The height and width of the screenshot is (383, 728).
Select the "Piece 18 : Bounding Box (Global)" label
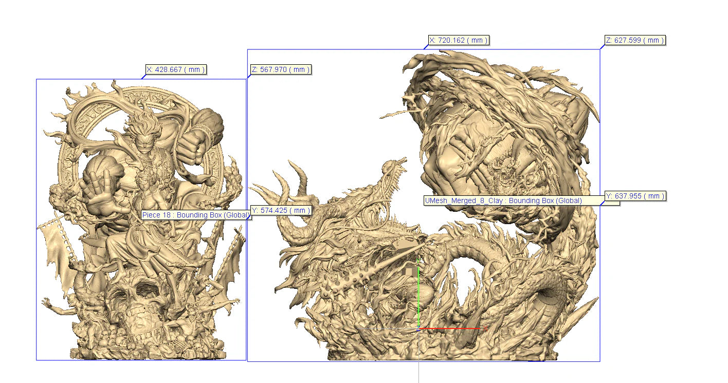[x=196, y=215]
